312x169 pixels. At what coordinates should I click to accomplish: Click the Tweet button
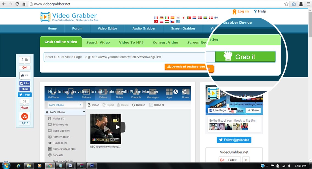tap(25, 94)
